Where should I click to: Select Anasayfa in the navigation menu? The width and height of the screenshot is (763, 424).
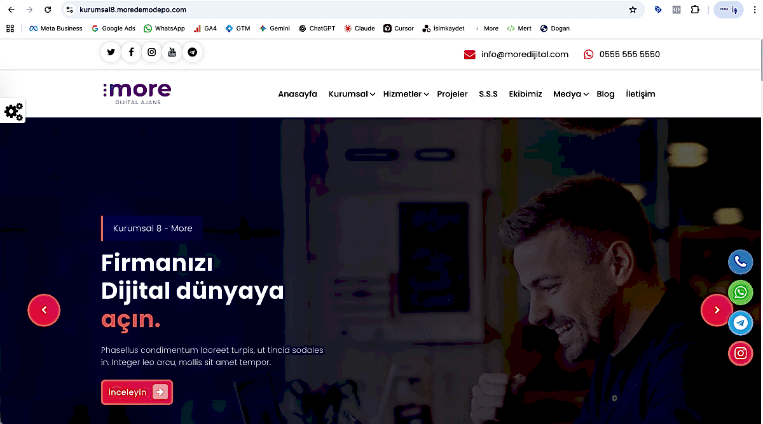point(297,94)
